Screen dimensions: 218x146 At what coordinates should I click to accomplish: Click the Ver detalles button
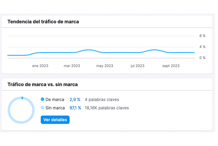click(55, 120)
